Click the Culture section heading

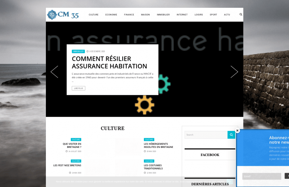(x=113, y=128)
